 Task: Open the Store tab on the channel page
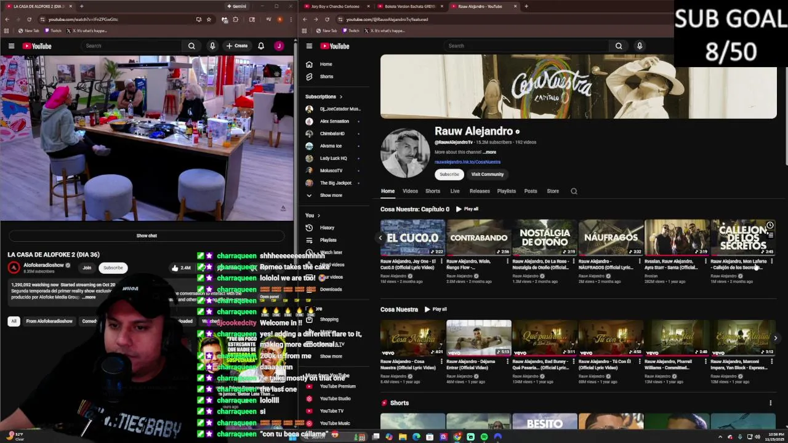(x=553, y=191)
